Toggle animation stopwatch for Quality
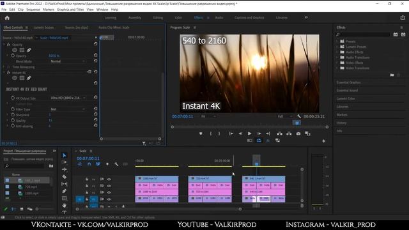Viewport: 409px width, 230px height. pyautogui.click(x=13, y=121)
